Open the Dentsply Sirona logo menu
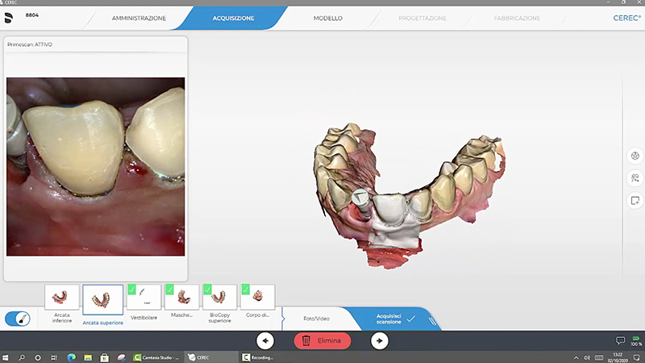645x363 pixels. [10, 16]
